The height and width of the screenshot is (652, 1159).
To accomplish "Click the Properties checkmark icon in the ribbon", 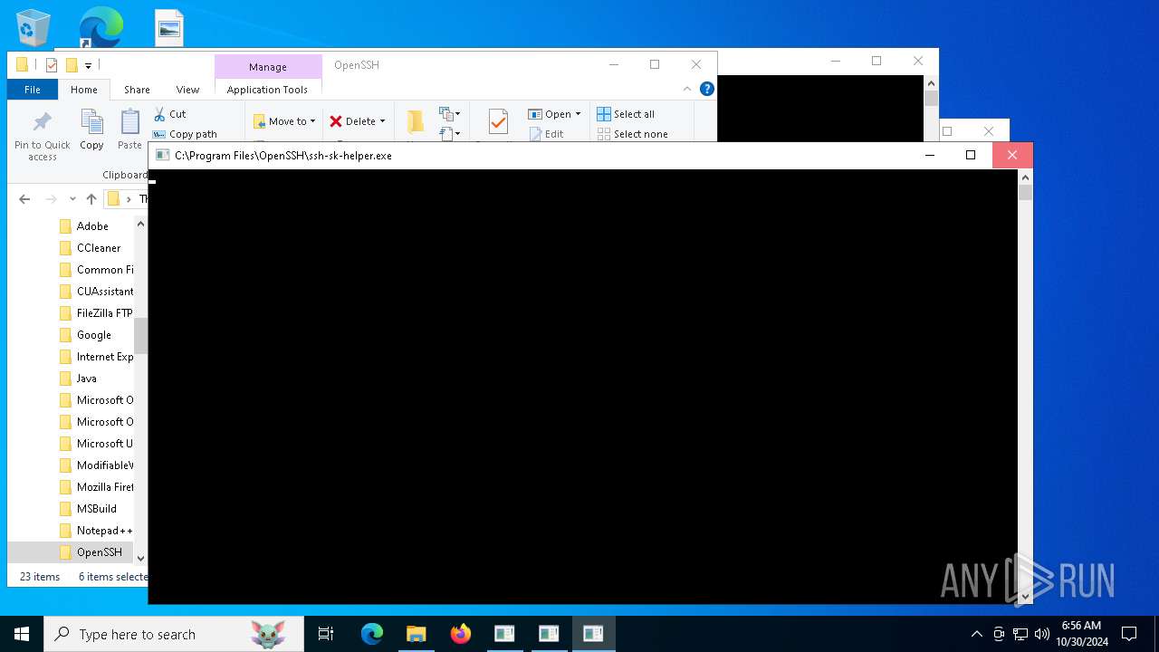I will pos(498,122).
